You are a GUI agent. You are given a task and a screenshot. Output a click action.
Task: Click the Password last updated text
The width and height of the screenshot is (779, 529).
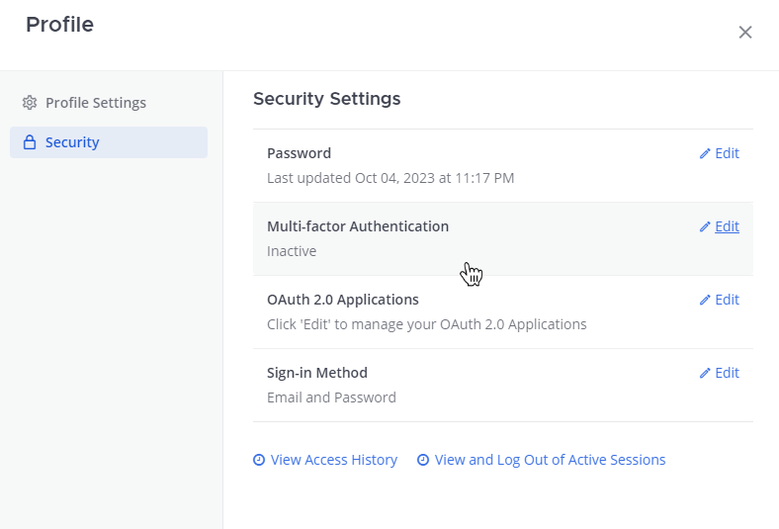tap(389, 178)
